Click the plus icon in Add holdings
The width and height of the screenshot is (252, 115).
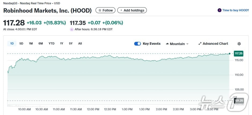[121, 10]
